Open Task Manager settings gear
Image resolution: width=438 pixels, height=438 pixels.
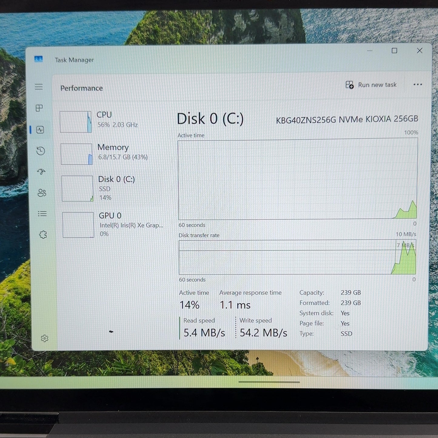pyautogui.click(x=45, y=338)
